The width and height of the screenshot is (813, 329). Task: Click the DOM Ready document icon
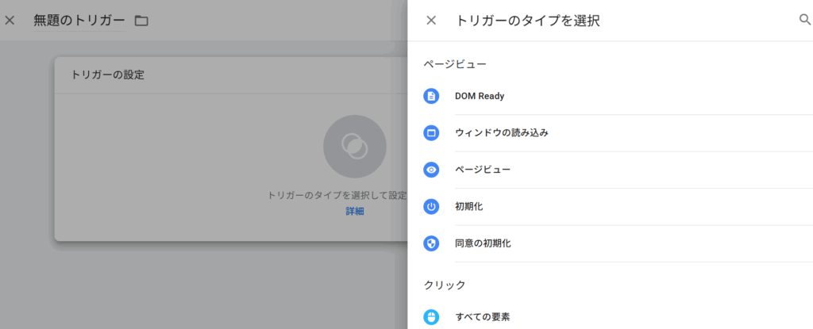tap(431, 96)
